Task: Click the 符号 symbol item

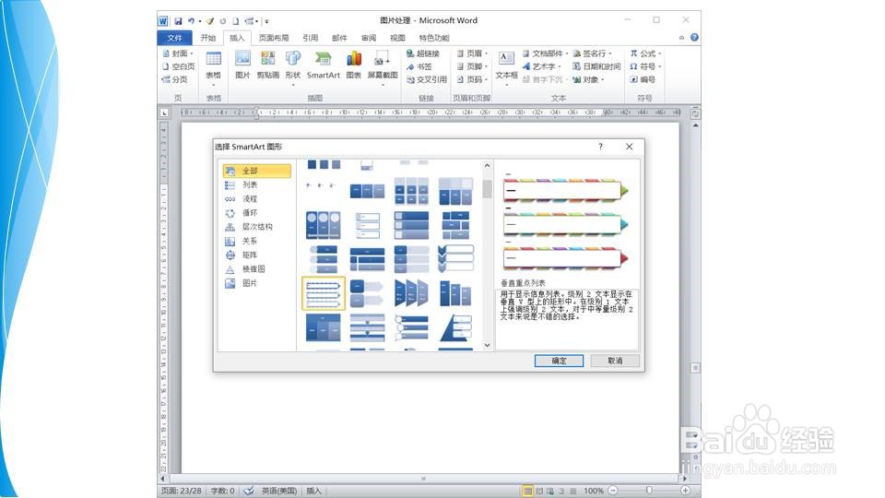Action: coord(645,66)
